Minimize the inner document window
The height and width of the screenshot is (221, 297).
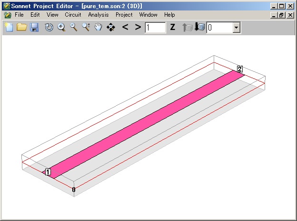[x=274, y=15]
